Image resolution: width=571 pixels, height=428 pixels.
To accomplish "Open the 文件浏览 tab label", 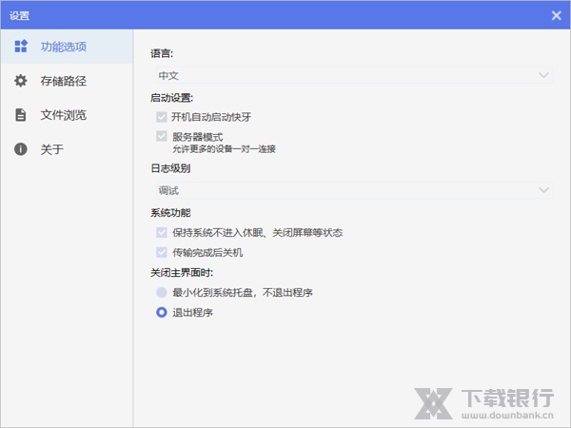I will pos(64,115).
